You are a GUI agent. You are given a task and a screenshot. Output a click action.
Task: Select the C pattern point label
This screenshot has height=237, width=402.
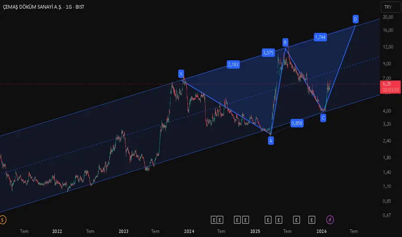pyautogui.click(x=323, y=118)
